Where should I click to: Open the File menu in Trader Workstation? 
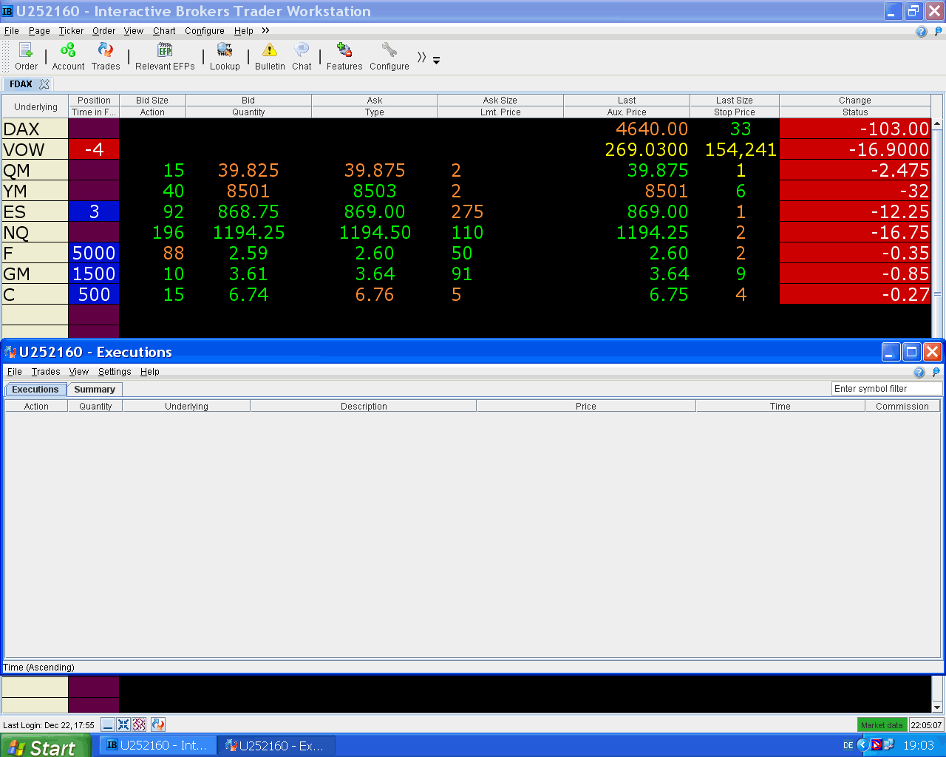click(12, 31)
